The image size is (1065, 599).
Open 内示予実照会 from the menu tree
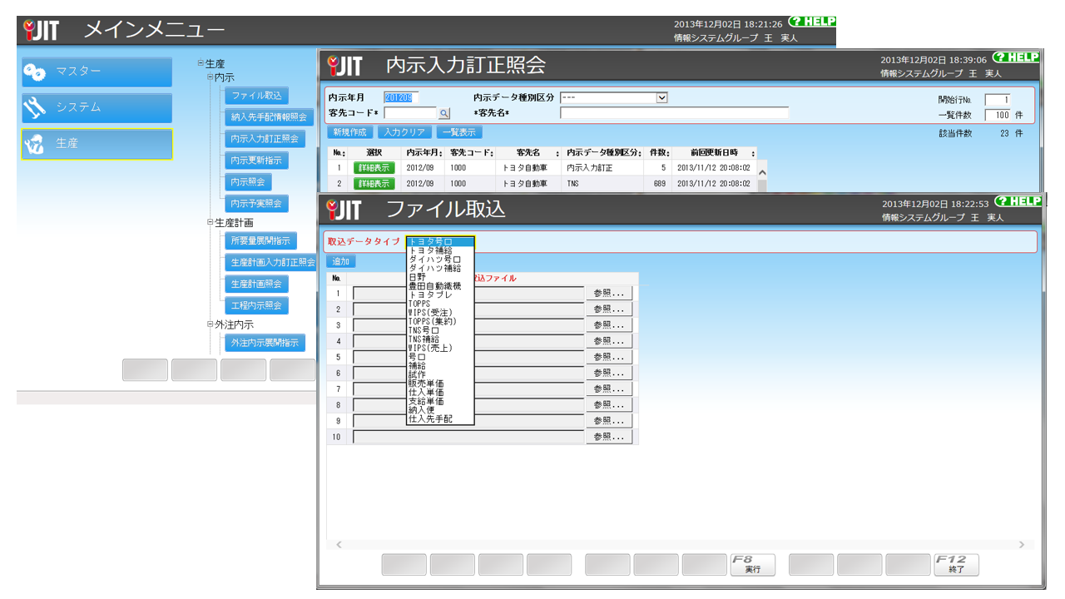point(256,204)
